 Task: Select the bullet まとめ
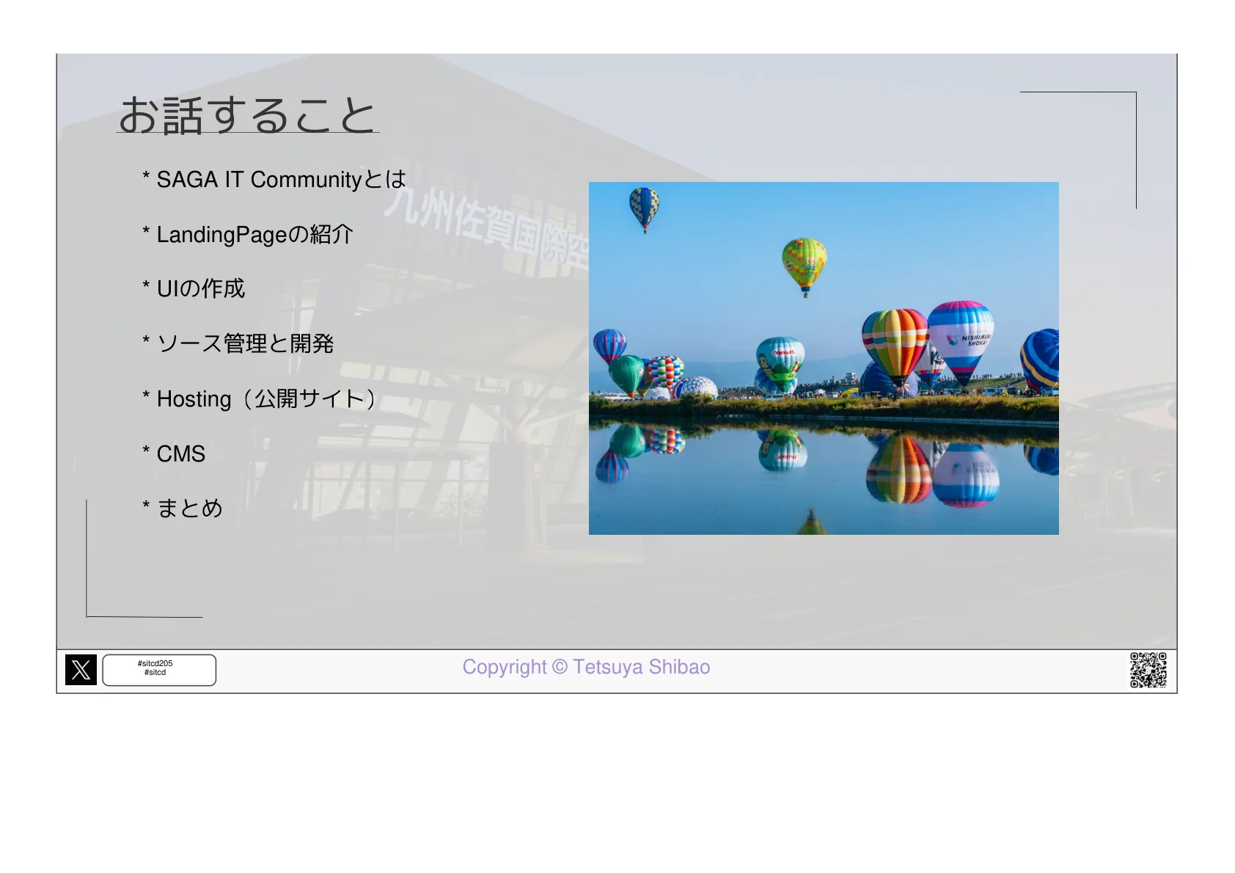pyautogui.click(x=183, y=508)
